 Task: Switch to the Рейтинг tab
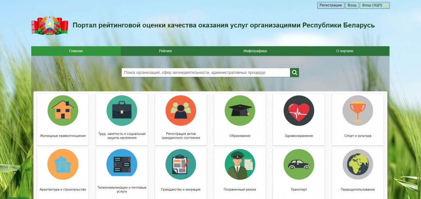coord(165,51)
